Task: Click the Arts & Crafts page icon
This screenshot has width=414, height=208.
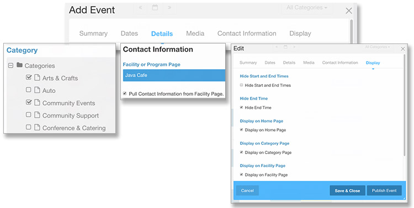Action: coord(37,78)
